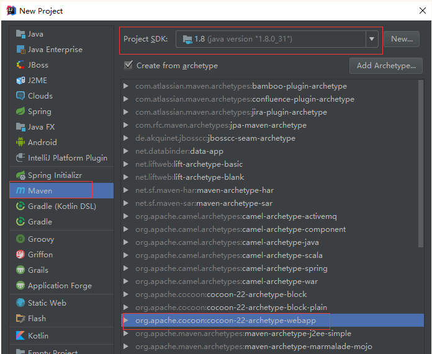Screen dimensions: 432x354
Task: Select the Spring Initializr icon
Action: pos(20,175)
